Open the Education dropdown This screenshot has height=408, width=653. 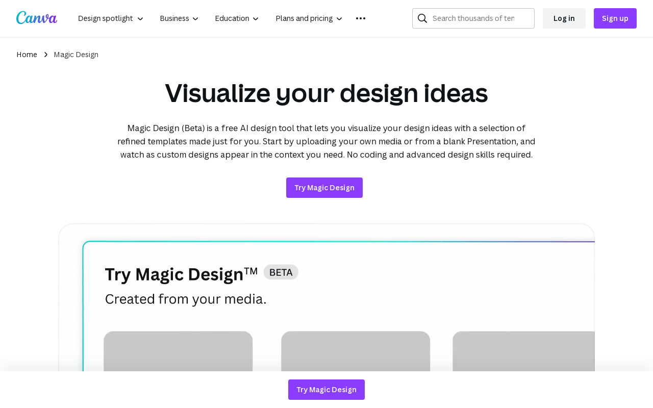point(236,17)
